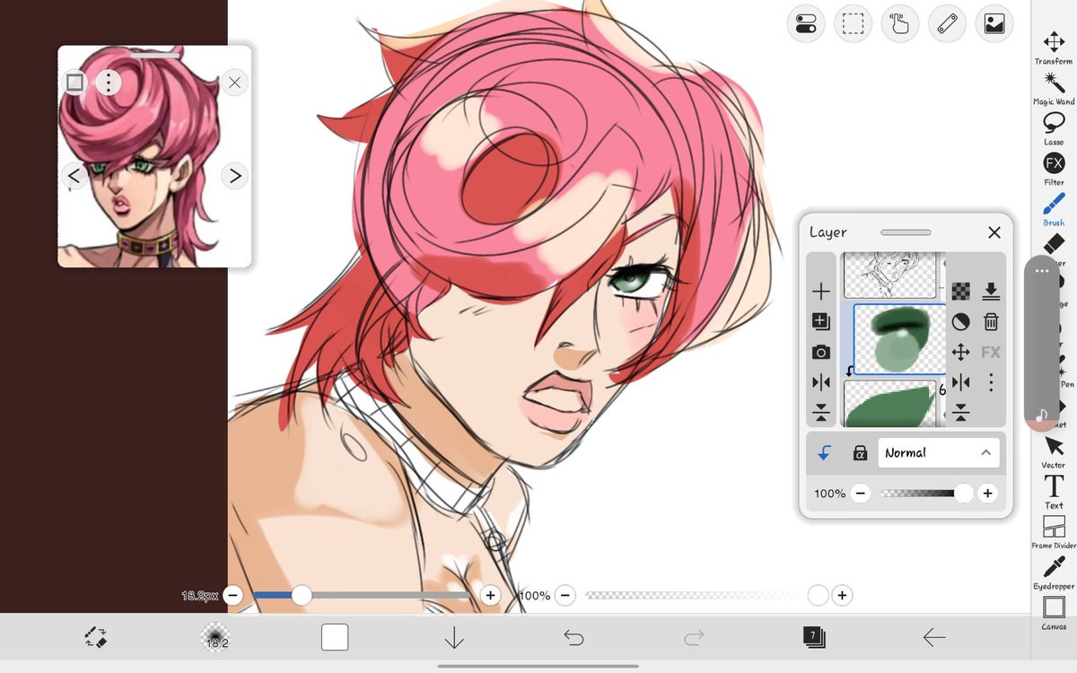Merge layer down with download-arrow icon
1077x673 pixels.
click(x=991, y=291)
